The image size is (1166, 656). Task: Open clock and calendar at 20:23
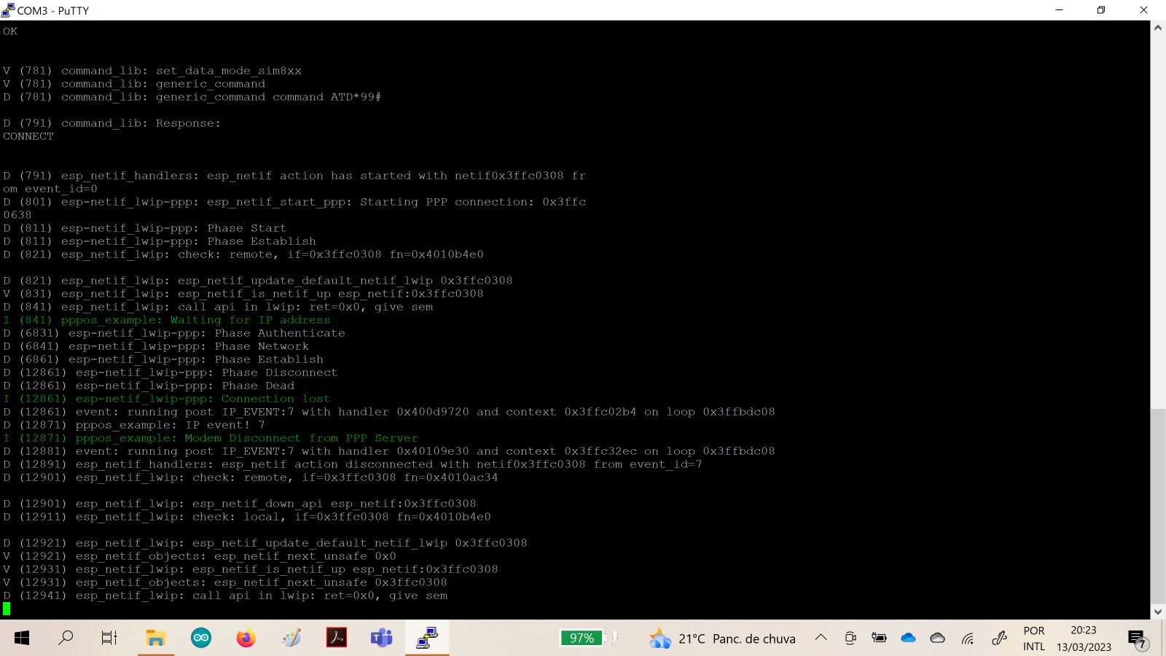1084,639
